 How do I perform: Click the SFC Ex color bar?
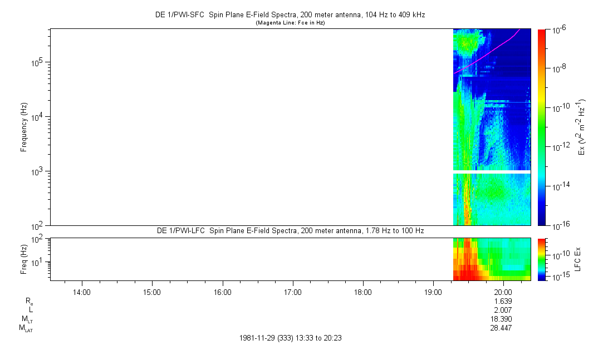tap(541, 127)
